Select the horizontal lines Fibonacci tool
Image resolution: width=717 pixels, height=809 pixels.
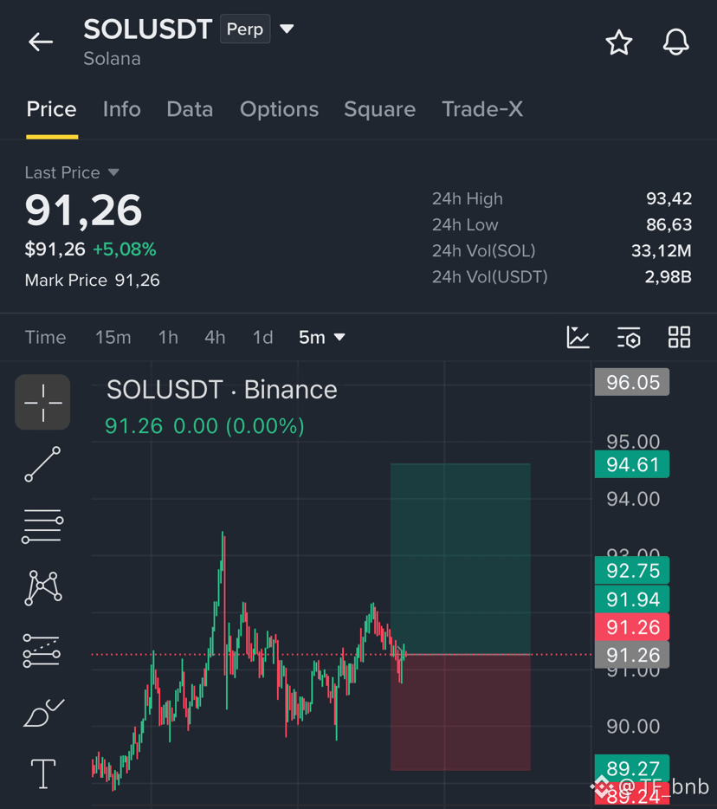point(42,526)
